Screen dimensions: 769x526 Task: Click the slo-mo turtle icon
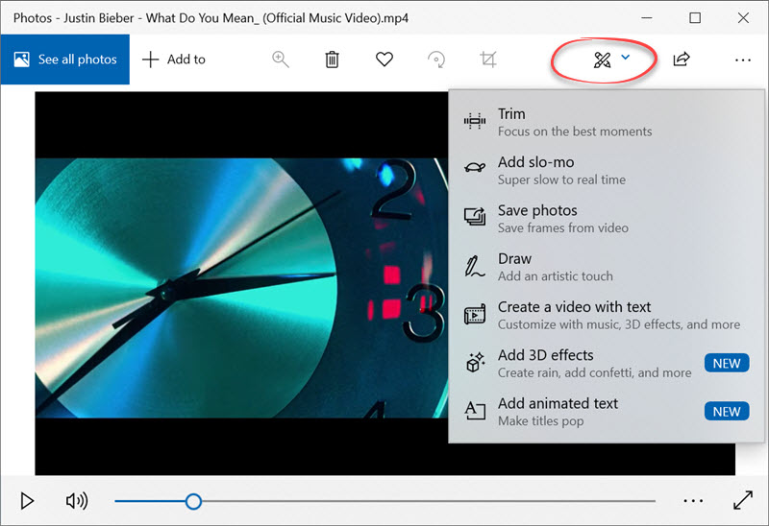click(475, 168)
